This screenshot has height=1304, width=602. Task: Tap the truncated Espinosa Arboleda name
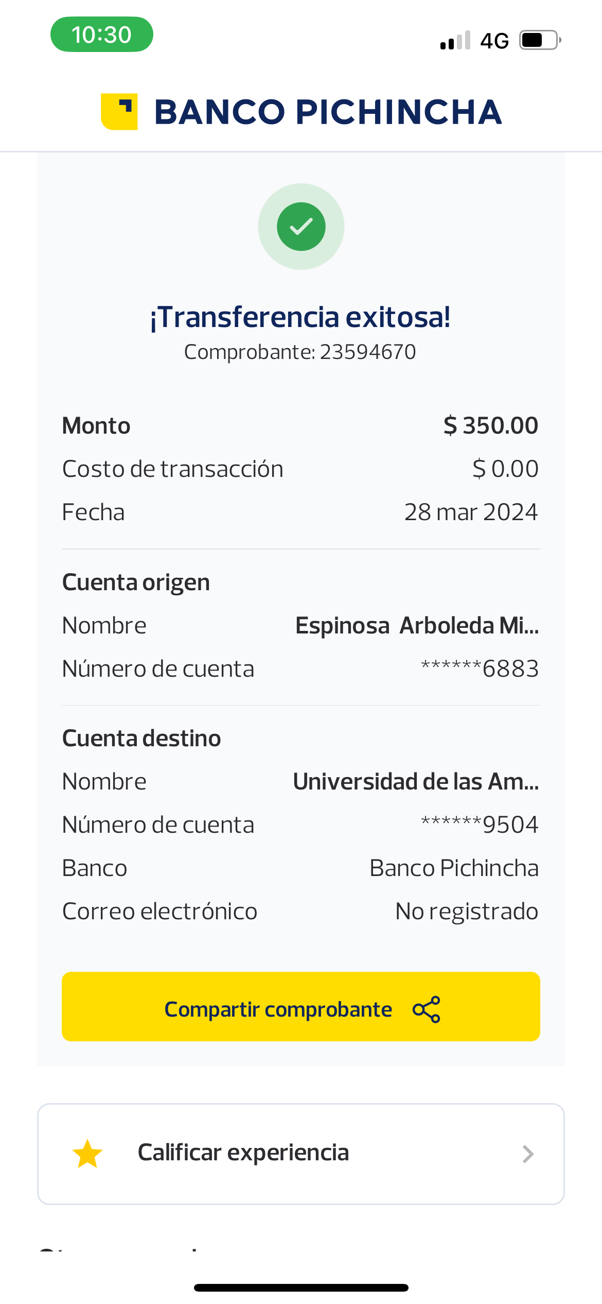(417, 626)
